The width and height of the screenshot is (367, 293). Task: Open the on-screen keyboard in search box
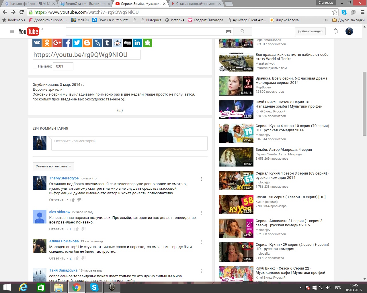click(229, 31)
